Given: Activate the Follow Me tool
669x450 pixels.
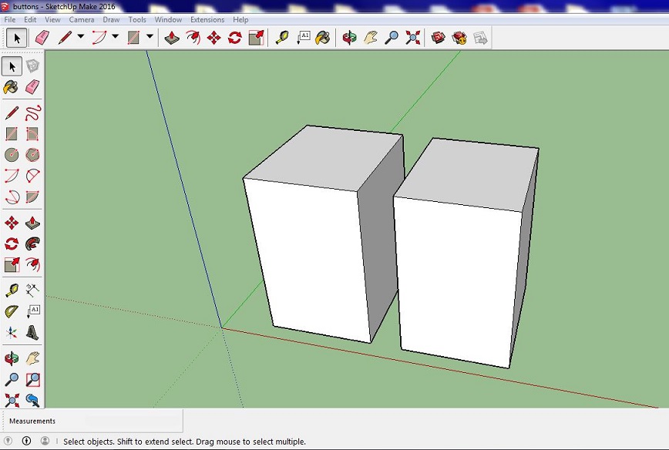Looking at the screenshot, I should (32, 244).
